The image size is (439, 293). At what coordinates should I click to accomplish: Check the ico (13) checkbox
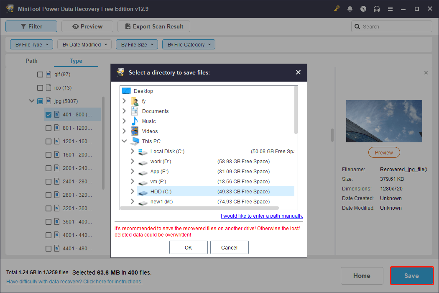pyautogui.click(x=40, y=88)
